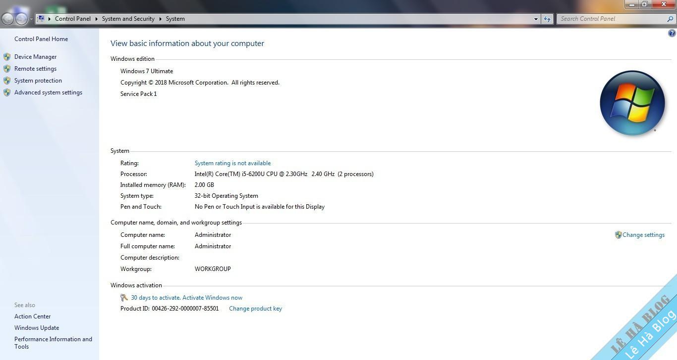The image size is (677, 360).
Task: Click the Refresh button beside address bar
Action: (547, 19)
